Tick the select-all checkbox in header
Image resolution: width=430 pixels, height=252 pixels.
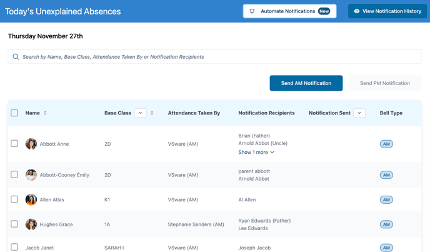pos(14,113)
